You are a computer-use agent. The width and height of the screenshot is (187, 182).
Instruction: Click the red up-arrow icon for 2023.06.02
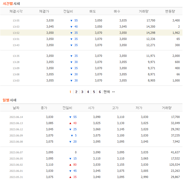click(70, 165)
